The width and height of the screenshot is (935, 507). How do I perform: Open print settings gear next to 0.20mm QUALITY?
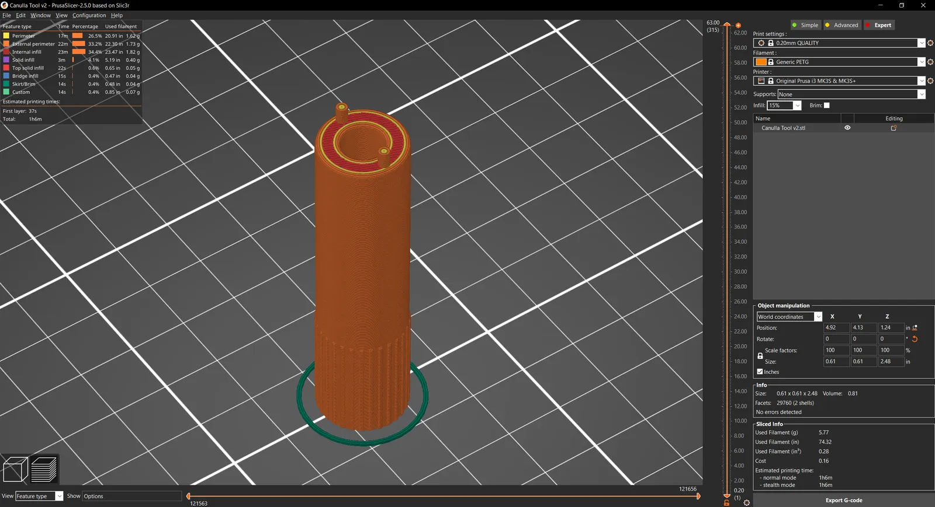(x=930, y=43)
